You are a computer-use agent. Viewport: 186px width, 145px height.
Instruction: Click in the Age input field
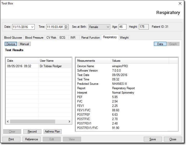[122, 27]
